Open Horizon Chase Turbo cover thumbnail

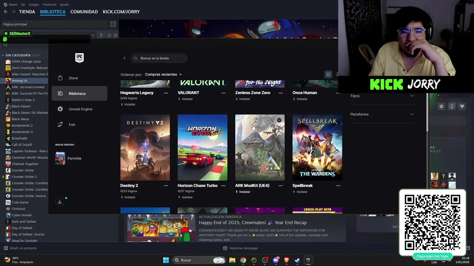click(x=203, y=147)
